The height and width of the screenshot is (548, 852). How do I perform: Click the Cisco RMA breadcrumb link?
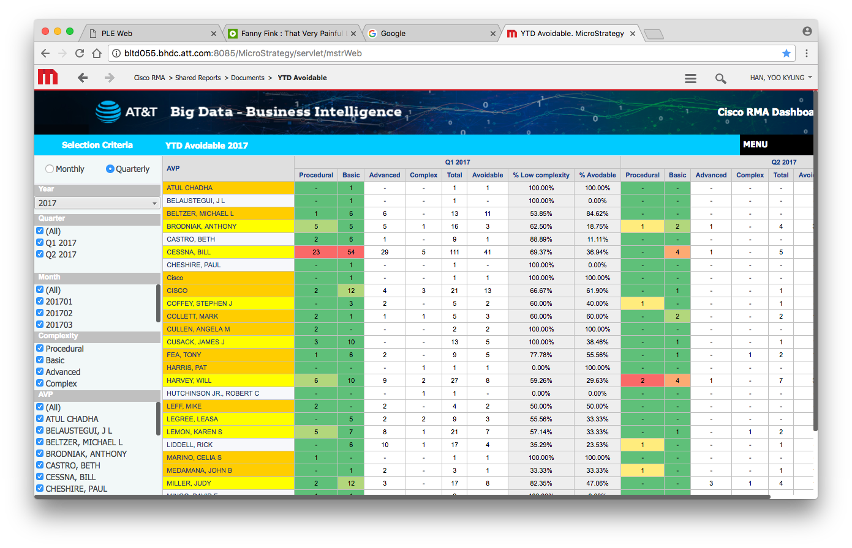click(x=149, y=78)
